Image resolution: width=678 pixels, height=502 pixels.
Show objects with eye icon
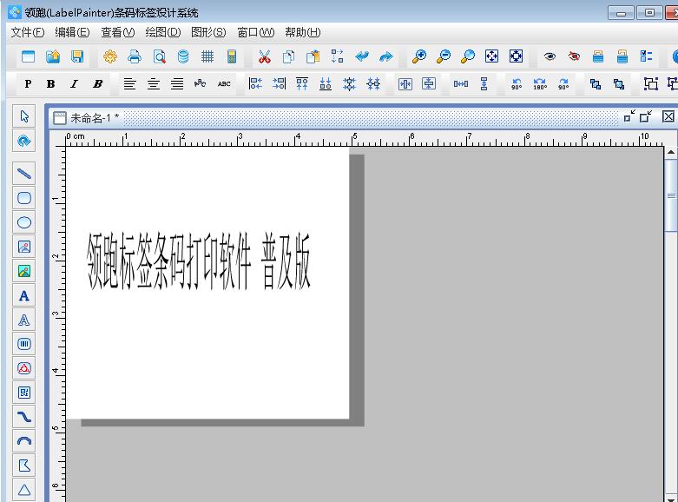550,56
